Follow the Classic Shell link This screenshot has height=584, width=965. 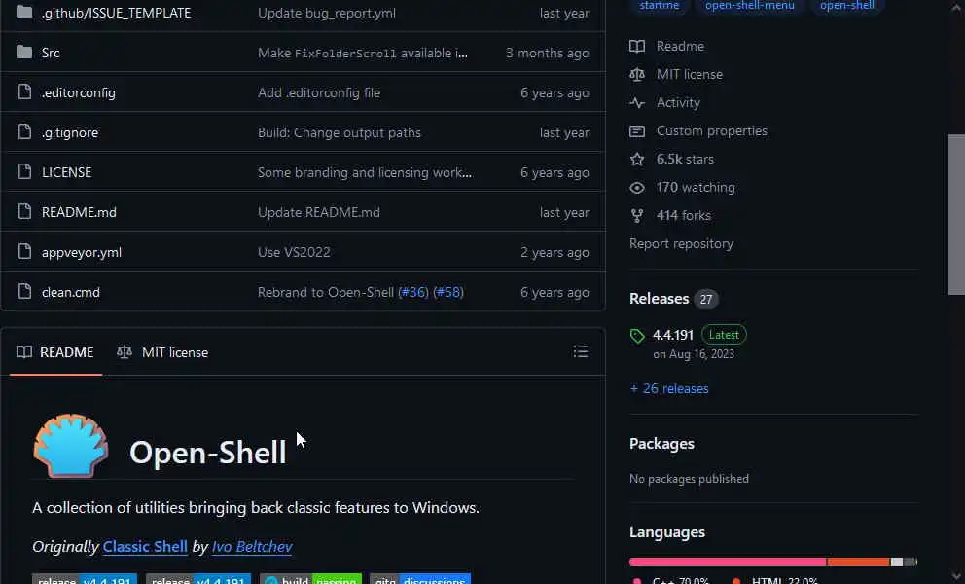[145, 546]
